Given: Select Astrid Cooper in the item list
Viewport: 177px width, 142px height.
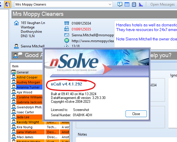Looking at the screenshot, I should click(x=27, y=77).
